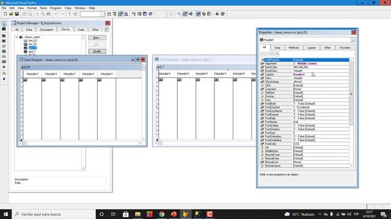The width and height of the screenshot is (391, 219).
Task: Collapse the clases_varios library tree node
Action: pos(16,37)
